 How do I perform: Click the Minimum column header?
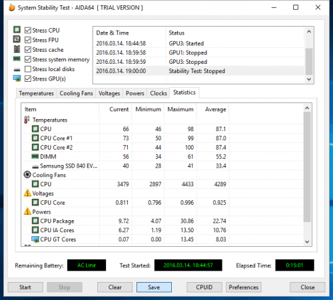148,109
